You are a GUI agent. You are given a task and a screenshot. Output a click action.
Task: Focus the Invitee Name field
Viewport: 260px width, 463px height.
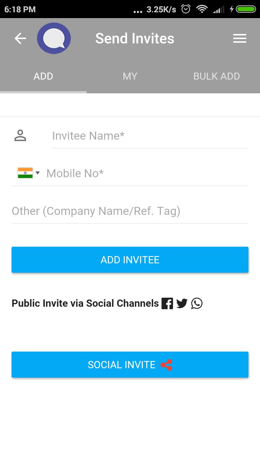click(x=150, y=136)
